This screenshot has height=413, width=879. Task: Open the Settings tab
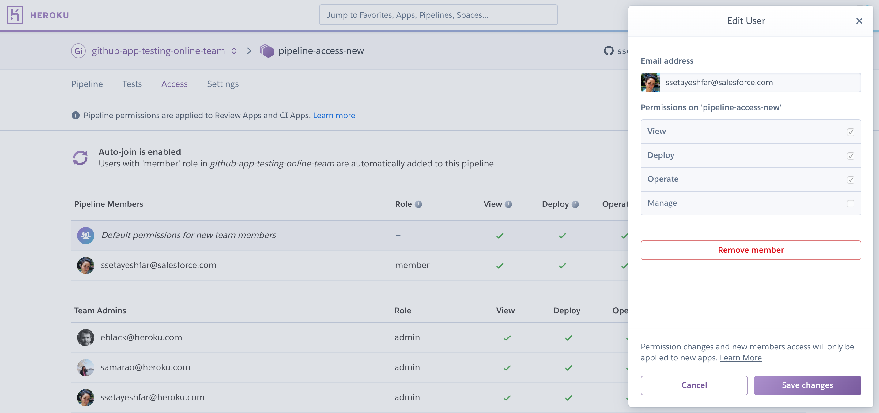click(x=223, y=84)
